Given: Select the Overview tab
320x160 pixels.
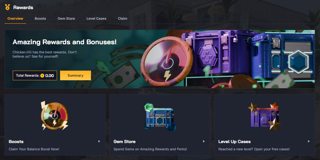Looking at the screenshot, I should 15,18.
